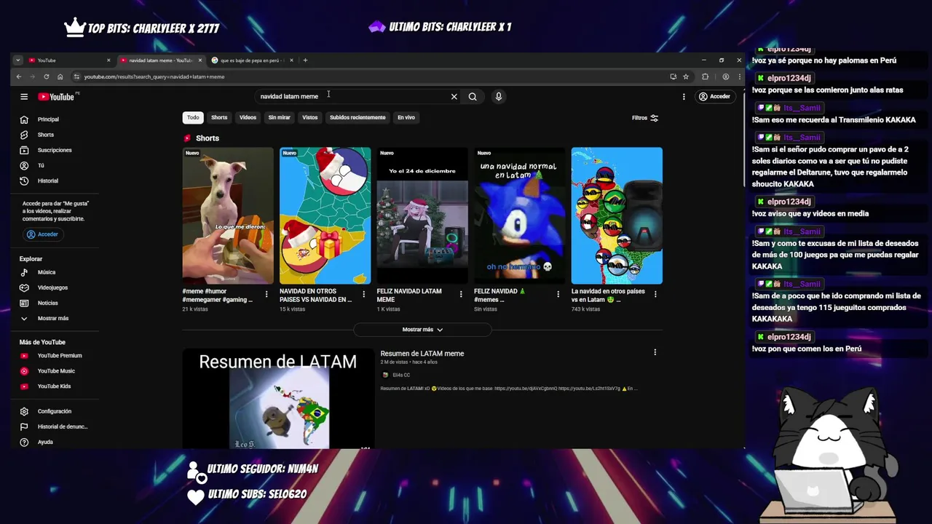
Task: Open menu of 'NAVIDAD EN OTROS PAISES' short
Action: [363, 294]
